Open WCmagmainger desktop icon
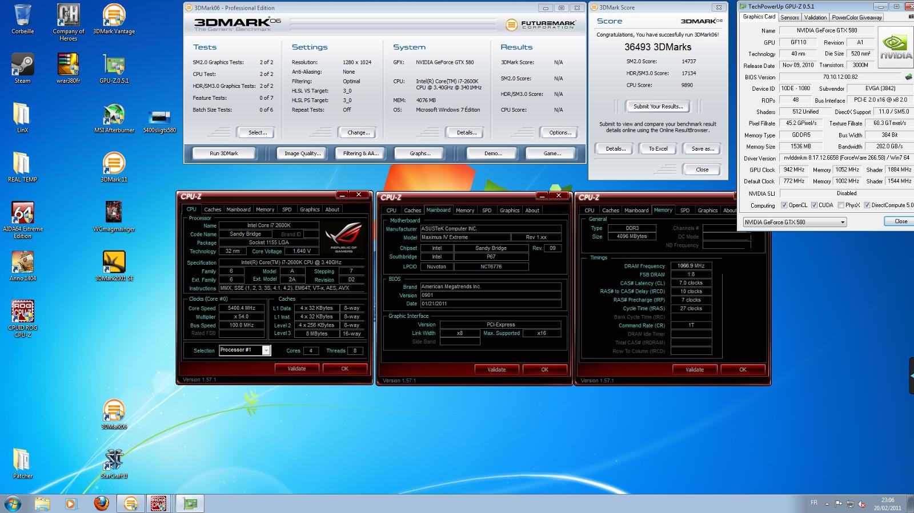Image resolution: width=914 pixels, height=513 pixels. point(114,217)
